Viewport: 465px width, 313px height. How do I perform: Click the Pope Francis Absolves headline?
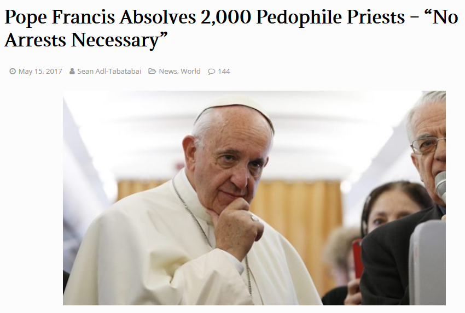(231, 28)
